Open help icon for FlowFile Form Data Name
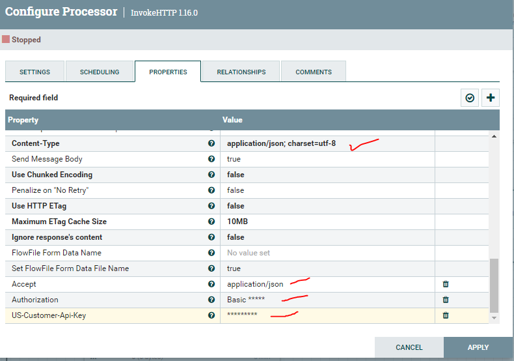 (211, 253)
